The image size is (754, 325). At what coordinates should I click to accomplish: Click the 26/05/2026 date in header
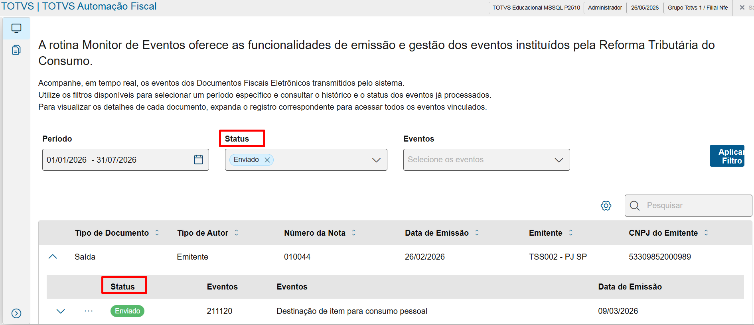645,8
